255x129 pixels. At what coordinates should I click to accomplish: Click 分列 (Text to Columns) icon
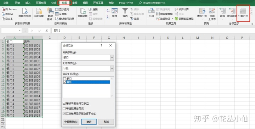pos(151,11)
